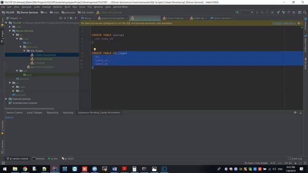
Task: Toggle the Event Log tool window
Action: click(x=295, y=159)
